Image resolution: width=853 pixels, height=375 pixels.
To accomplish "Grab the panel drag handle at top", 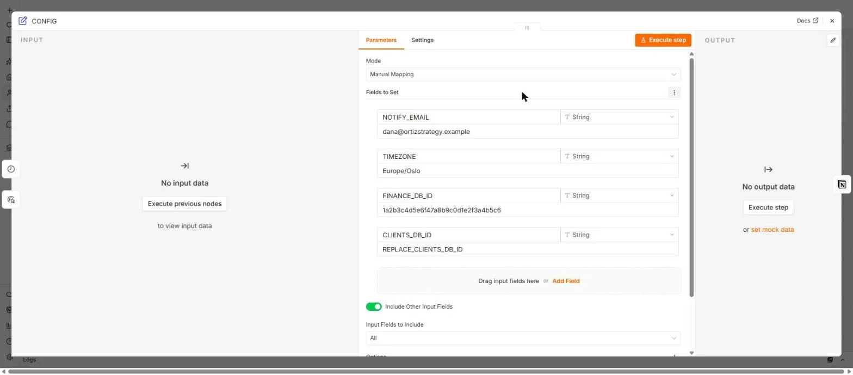I will pyautogui.click(x=527, y=27).
